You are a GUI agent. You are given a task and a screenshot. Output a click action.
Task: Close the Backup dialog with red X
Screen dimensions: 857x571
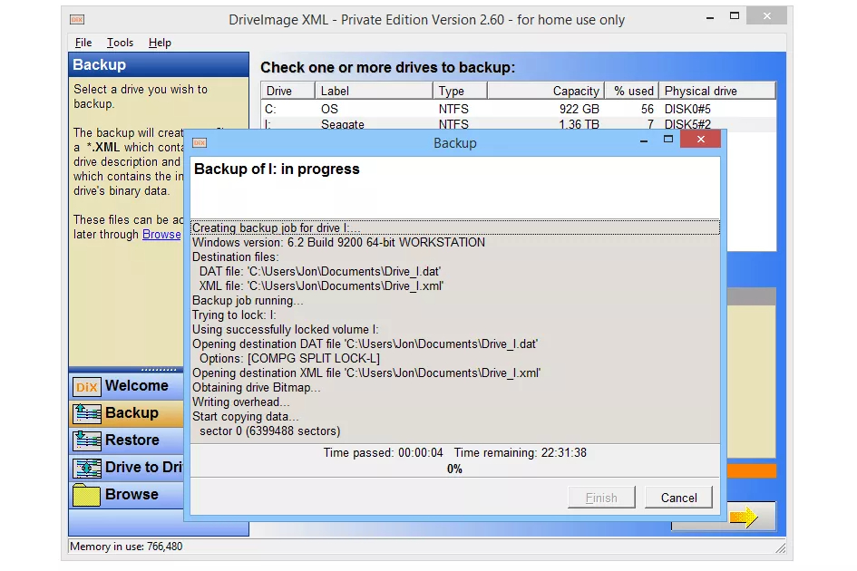(701, 140)
